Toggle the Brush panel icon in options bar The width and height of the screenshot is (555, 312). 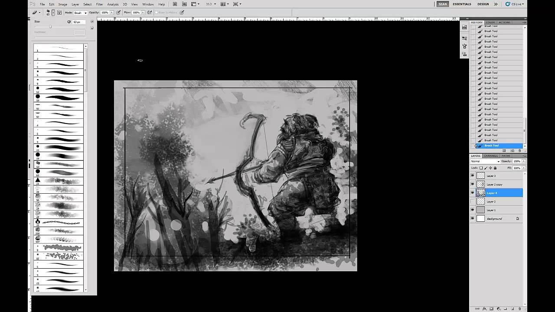[x=59, y=13]
